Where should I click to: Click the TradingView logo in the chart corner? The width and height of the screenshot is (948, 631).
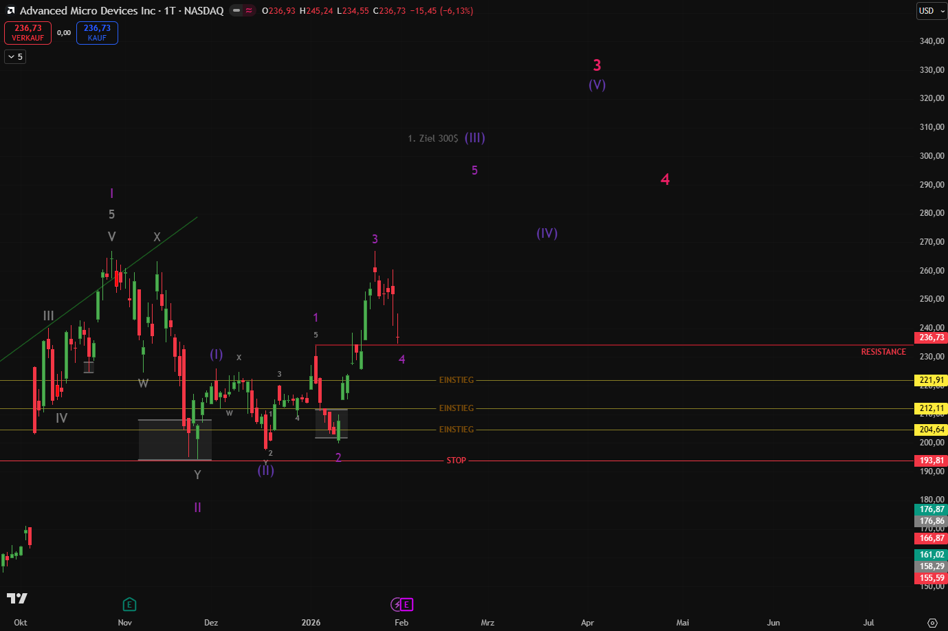[x=17, y=598]
